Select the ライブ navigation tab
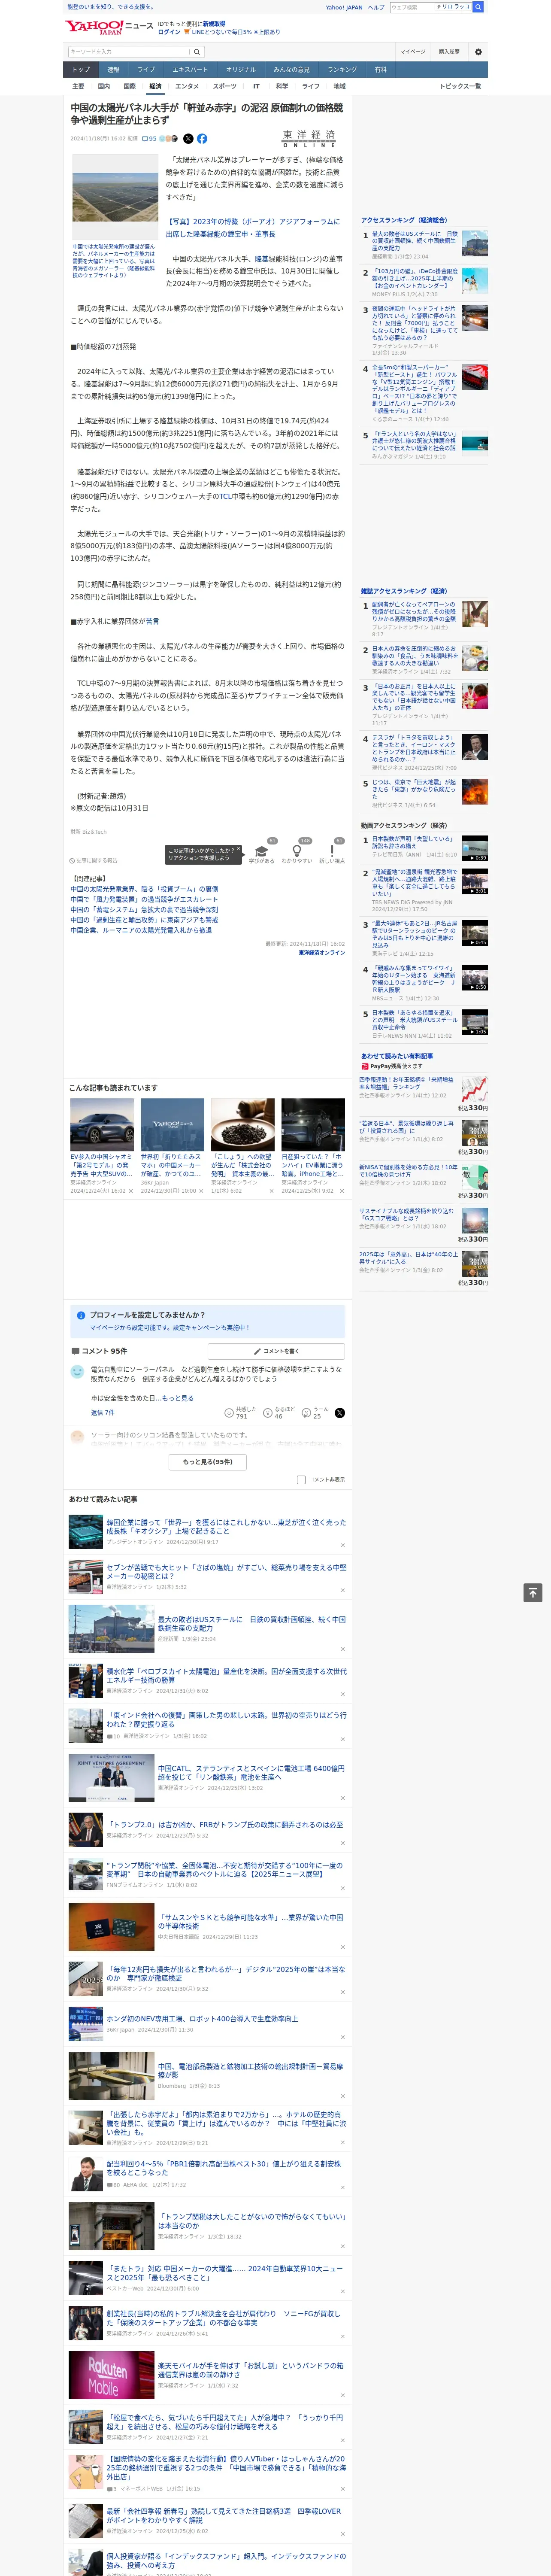The image size is (551, 2576). point(146,70)
